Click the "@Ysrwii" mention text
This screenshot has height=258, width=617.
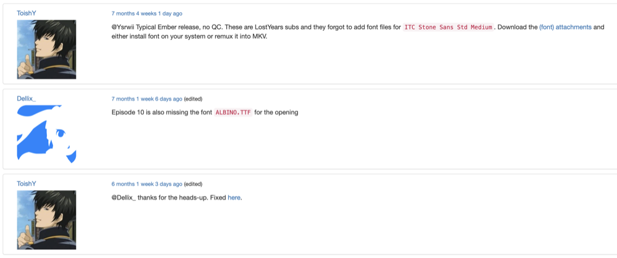pos(122,27)
